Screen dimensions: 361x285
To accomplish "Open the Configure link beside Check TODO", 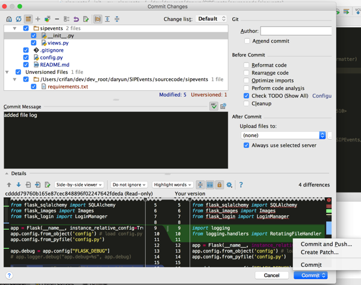I will 322,96.
